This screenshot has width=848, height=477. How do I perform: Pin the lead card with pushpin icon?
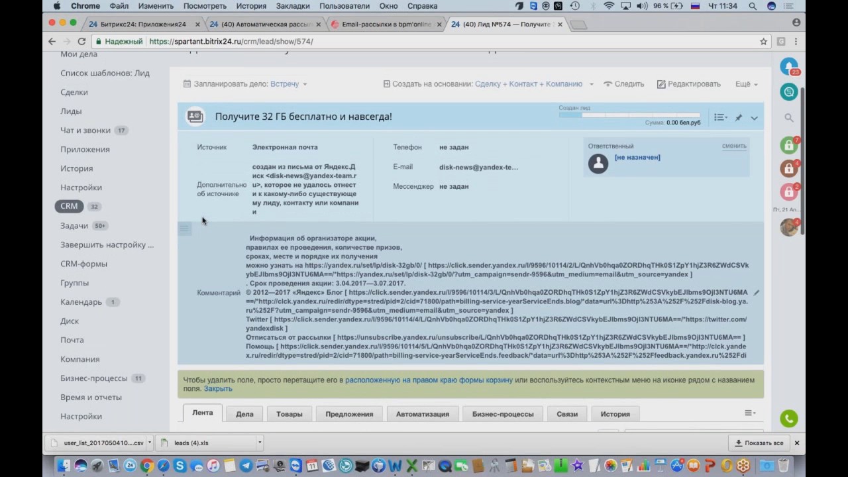[738, 118]
